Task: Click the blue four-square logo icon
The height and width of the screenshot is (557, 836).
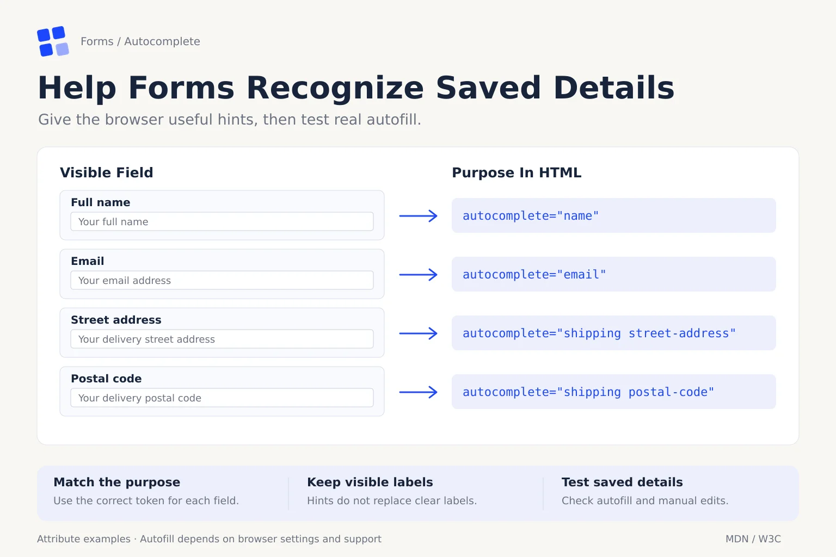Action: [53, 41]
